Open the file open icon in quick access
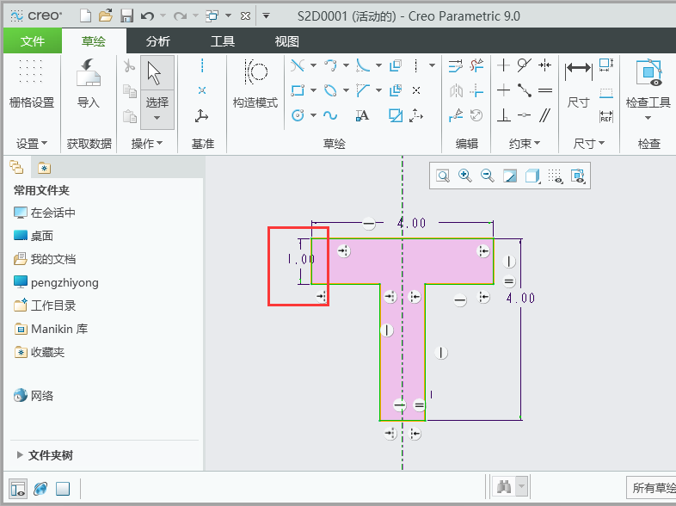Image resolution: width=676 pixels, height=506 pixels. [106, 16]
